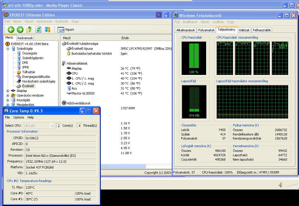The height and width of the screenshot is (206, 299).
Task: Select the Érzékelő sensor tree item
Action: [28, 86]
